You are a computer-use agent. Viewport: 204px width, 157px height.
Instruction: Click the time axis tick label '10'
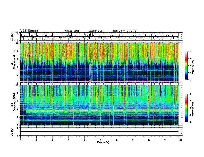[181, 140]
